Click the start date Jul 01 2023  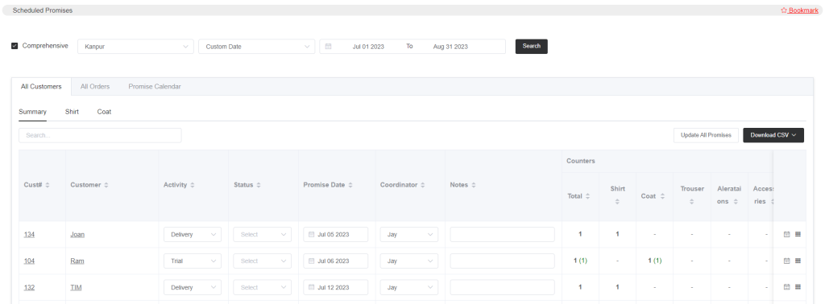coord(368,46)
